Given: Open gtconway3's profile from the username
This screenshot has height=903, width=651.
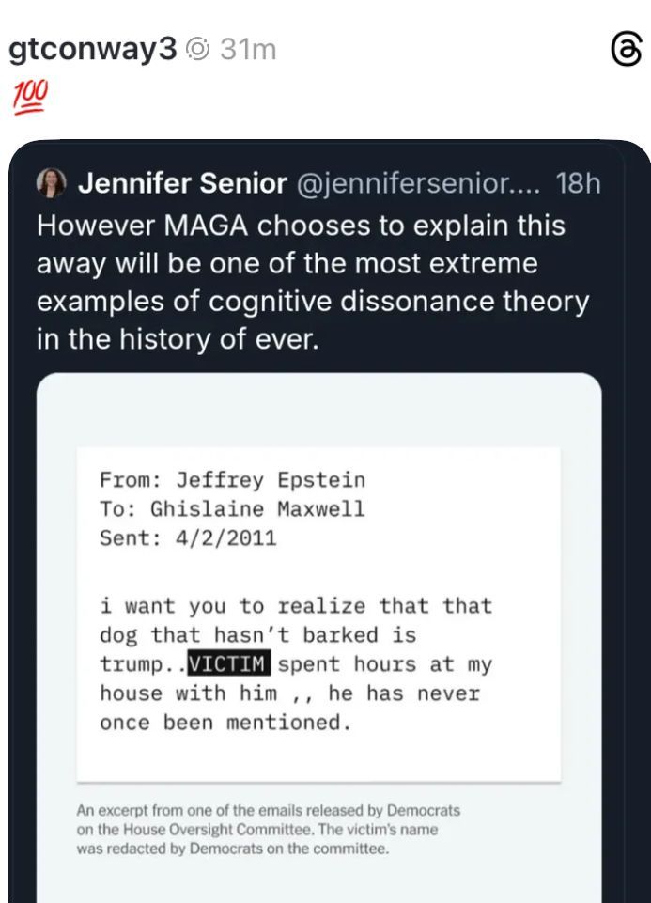Looking at the screenshot, I should tap(92, 50).
